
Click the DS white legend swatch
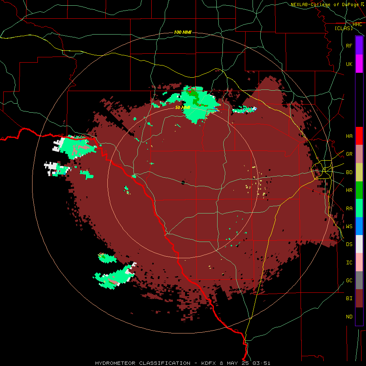(359, 244)
